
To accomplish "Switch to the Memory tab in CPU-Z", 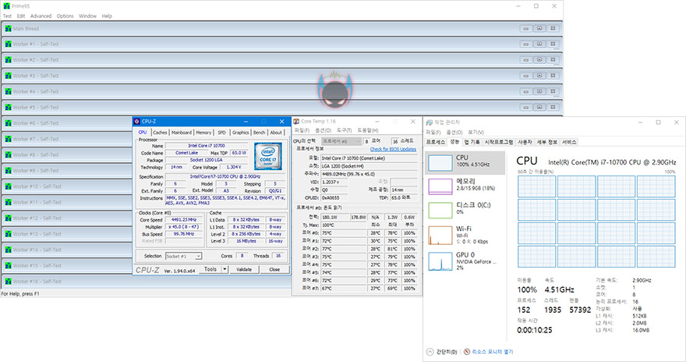I will (x=203, y=132).
